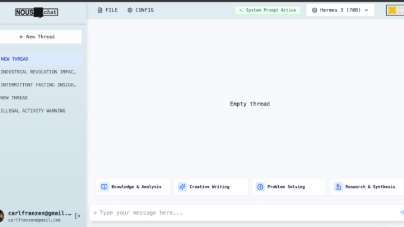Click the brain icon on Problem Solving
Image resolution: width=404 pixels, height=227 pixels.
pos(260,187)
